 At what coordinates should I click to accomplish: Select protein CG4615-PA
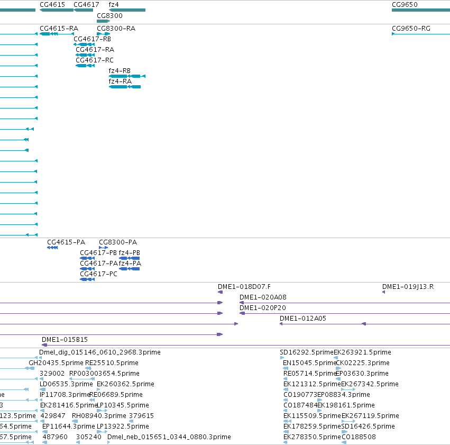[66, 242]
